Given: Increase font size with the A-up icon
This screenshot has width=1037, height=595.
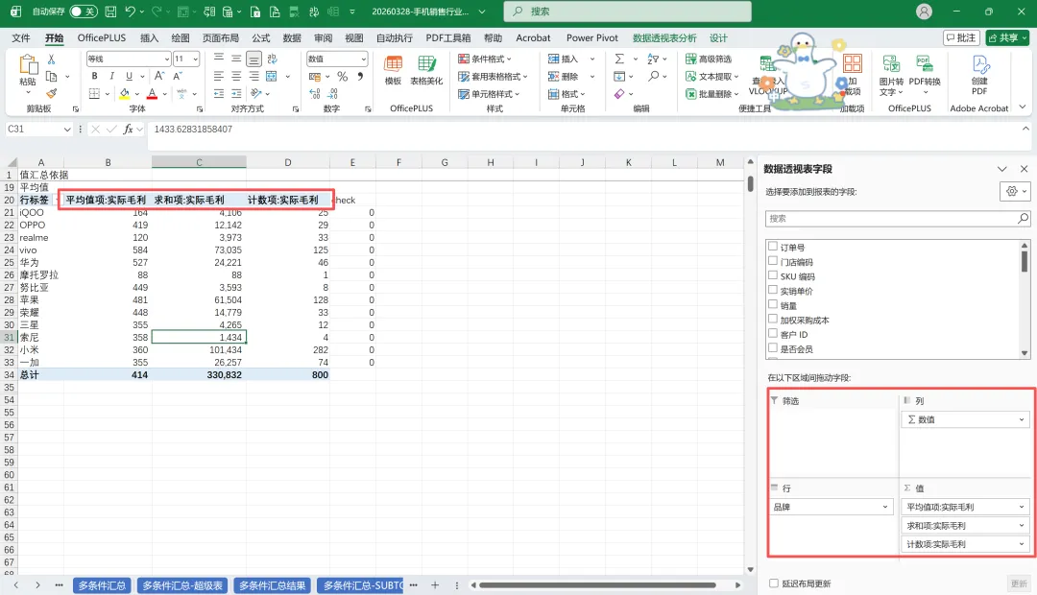Looking at the screenshot, I should click(159, 76).
